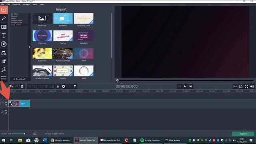The width and height of the screenshot is (256, 144).
Task: Open Color adjustments toolbar icon
Action: [47, 86]
